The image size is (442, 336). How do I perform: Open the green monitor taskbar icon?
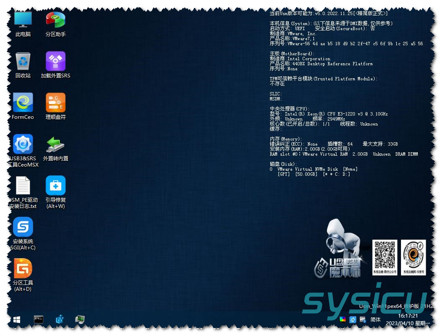point(80,320)
